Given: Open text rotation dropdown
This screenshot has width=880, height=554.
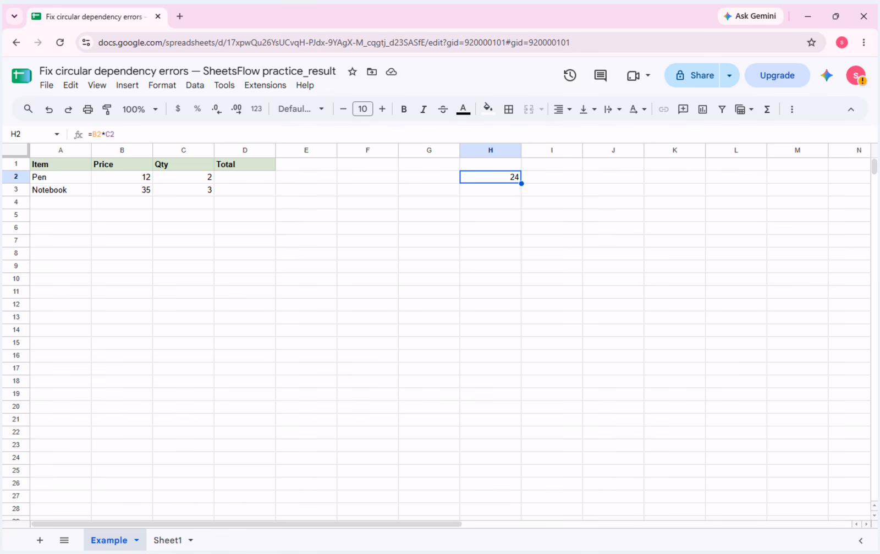Looking at the screenshot, I should click(x=637, y=109).
